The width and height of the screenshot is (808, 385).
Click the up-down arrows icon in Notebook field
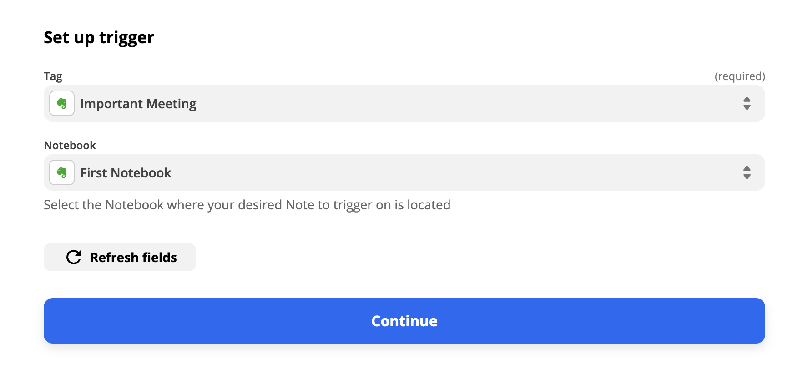(x=747, y=172)
